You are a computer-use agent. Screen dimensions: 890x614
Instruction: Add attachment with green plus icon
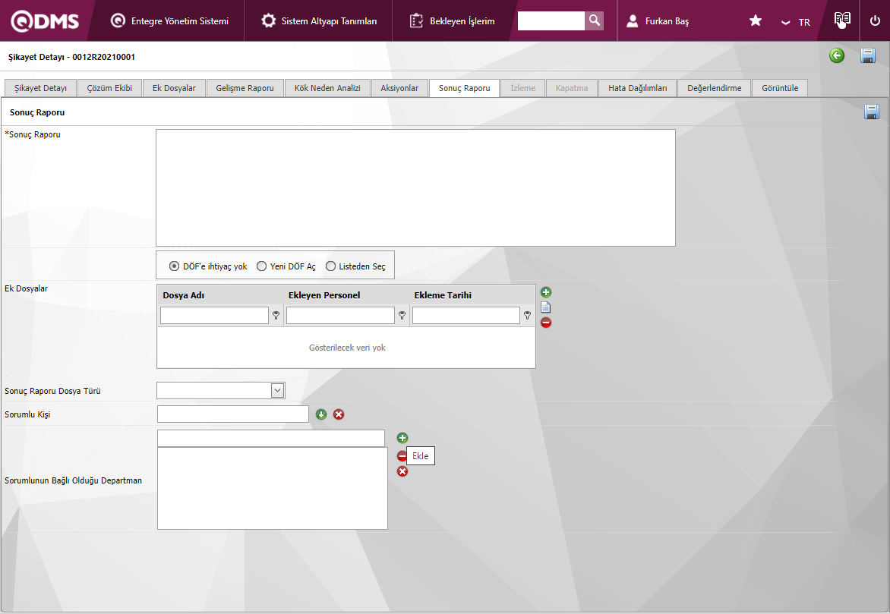pos(546,292)
